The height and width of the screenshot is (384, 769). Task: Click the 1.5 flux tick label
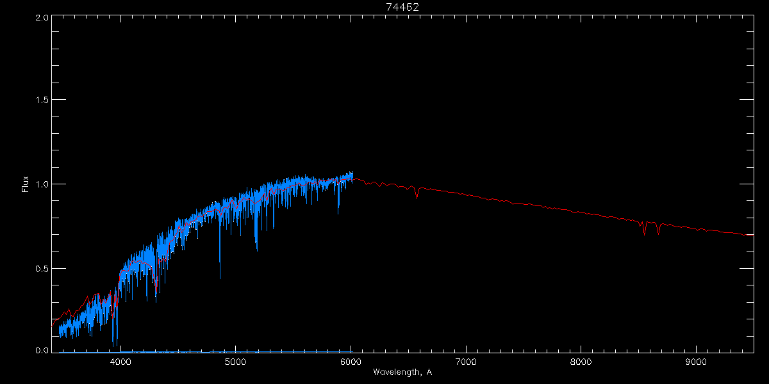pos(40,100)
